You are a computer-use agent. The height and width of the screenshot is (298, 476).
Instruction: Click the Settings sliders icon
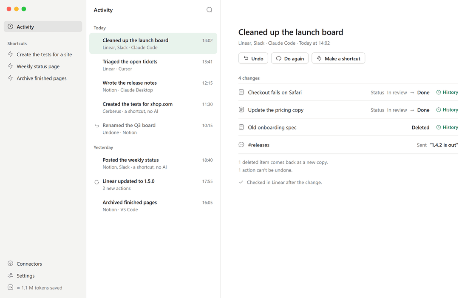10,275
